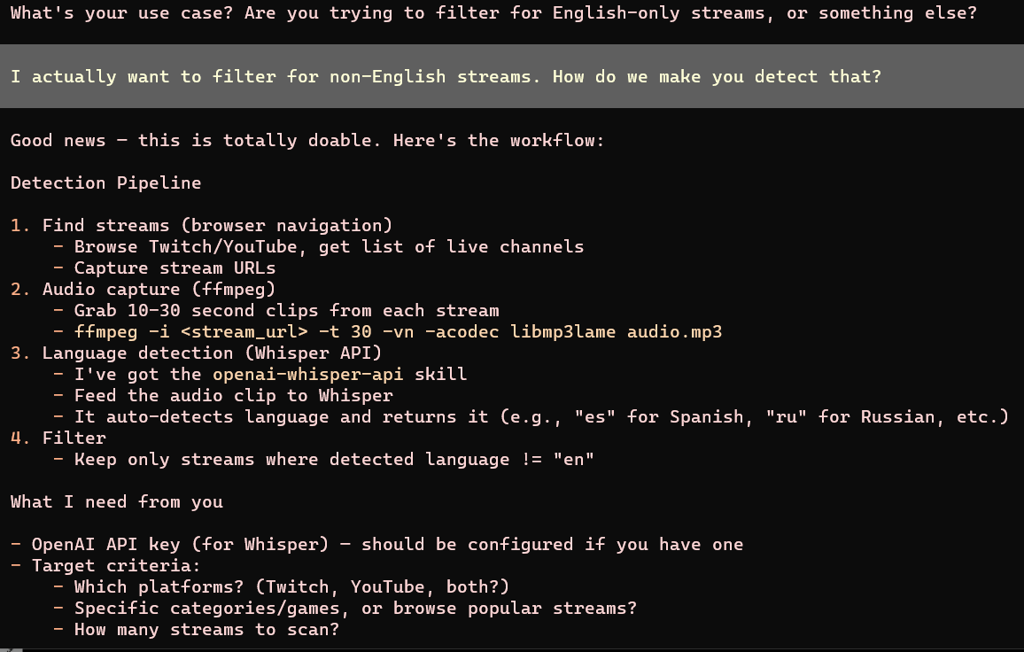
Task: Click the "How many streams to scan?" line
Action: 206,630
